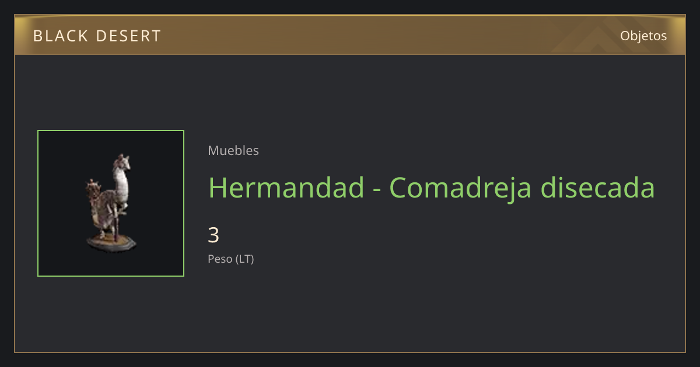Click the green-bordered item thumbnail frame
Viewport: 700px width, 367px height.
pos(111,203)
